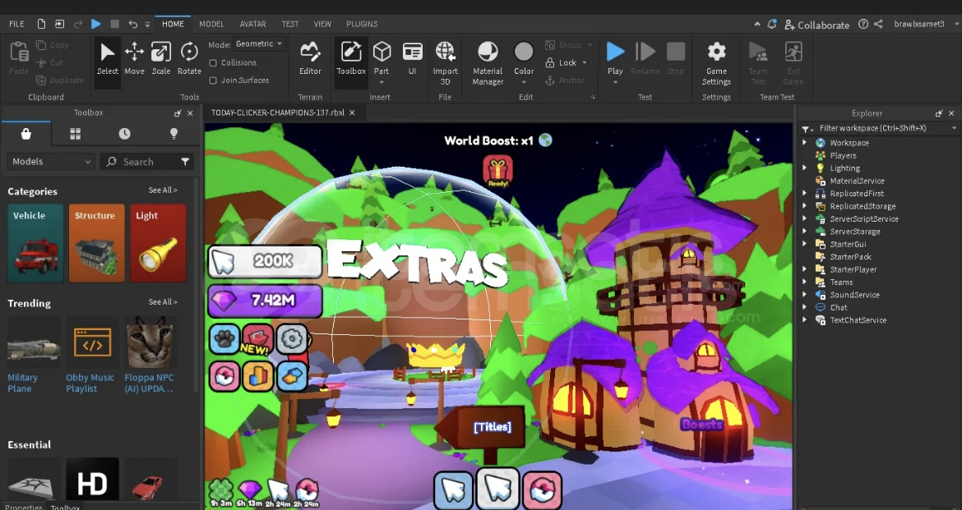The width and height of the screenshot is (962, 510).
Task: Click the filter icon beside Toolbox search
Action: [x=185, y=161]
